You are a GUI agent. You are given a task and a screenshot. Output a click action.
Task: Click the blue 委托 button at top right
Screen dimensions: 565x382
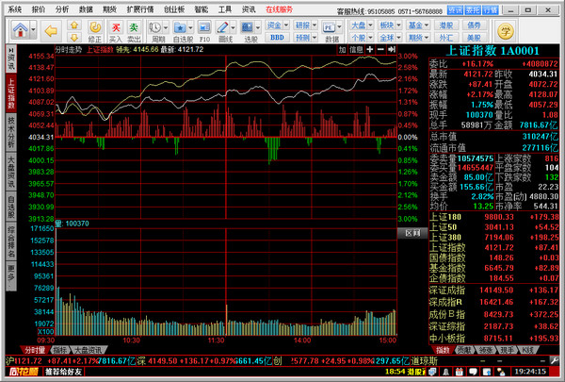(x=473, y=10)
